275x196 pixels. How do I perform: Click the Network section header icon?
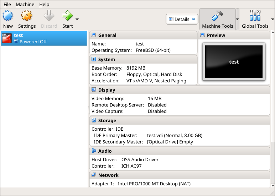click(x=94, y=175)
